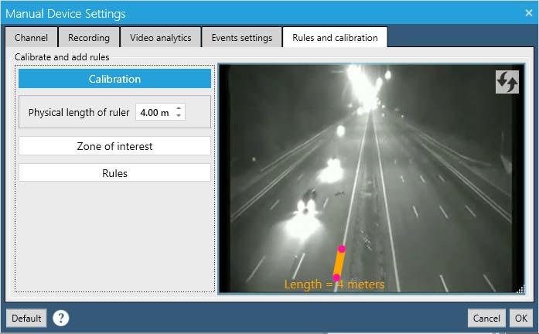Viewport: 539px width, 334px height.
Task: Decrease ruler length with down arrow
Action: coord(179,115)
